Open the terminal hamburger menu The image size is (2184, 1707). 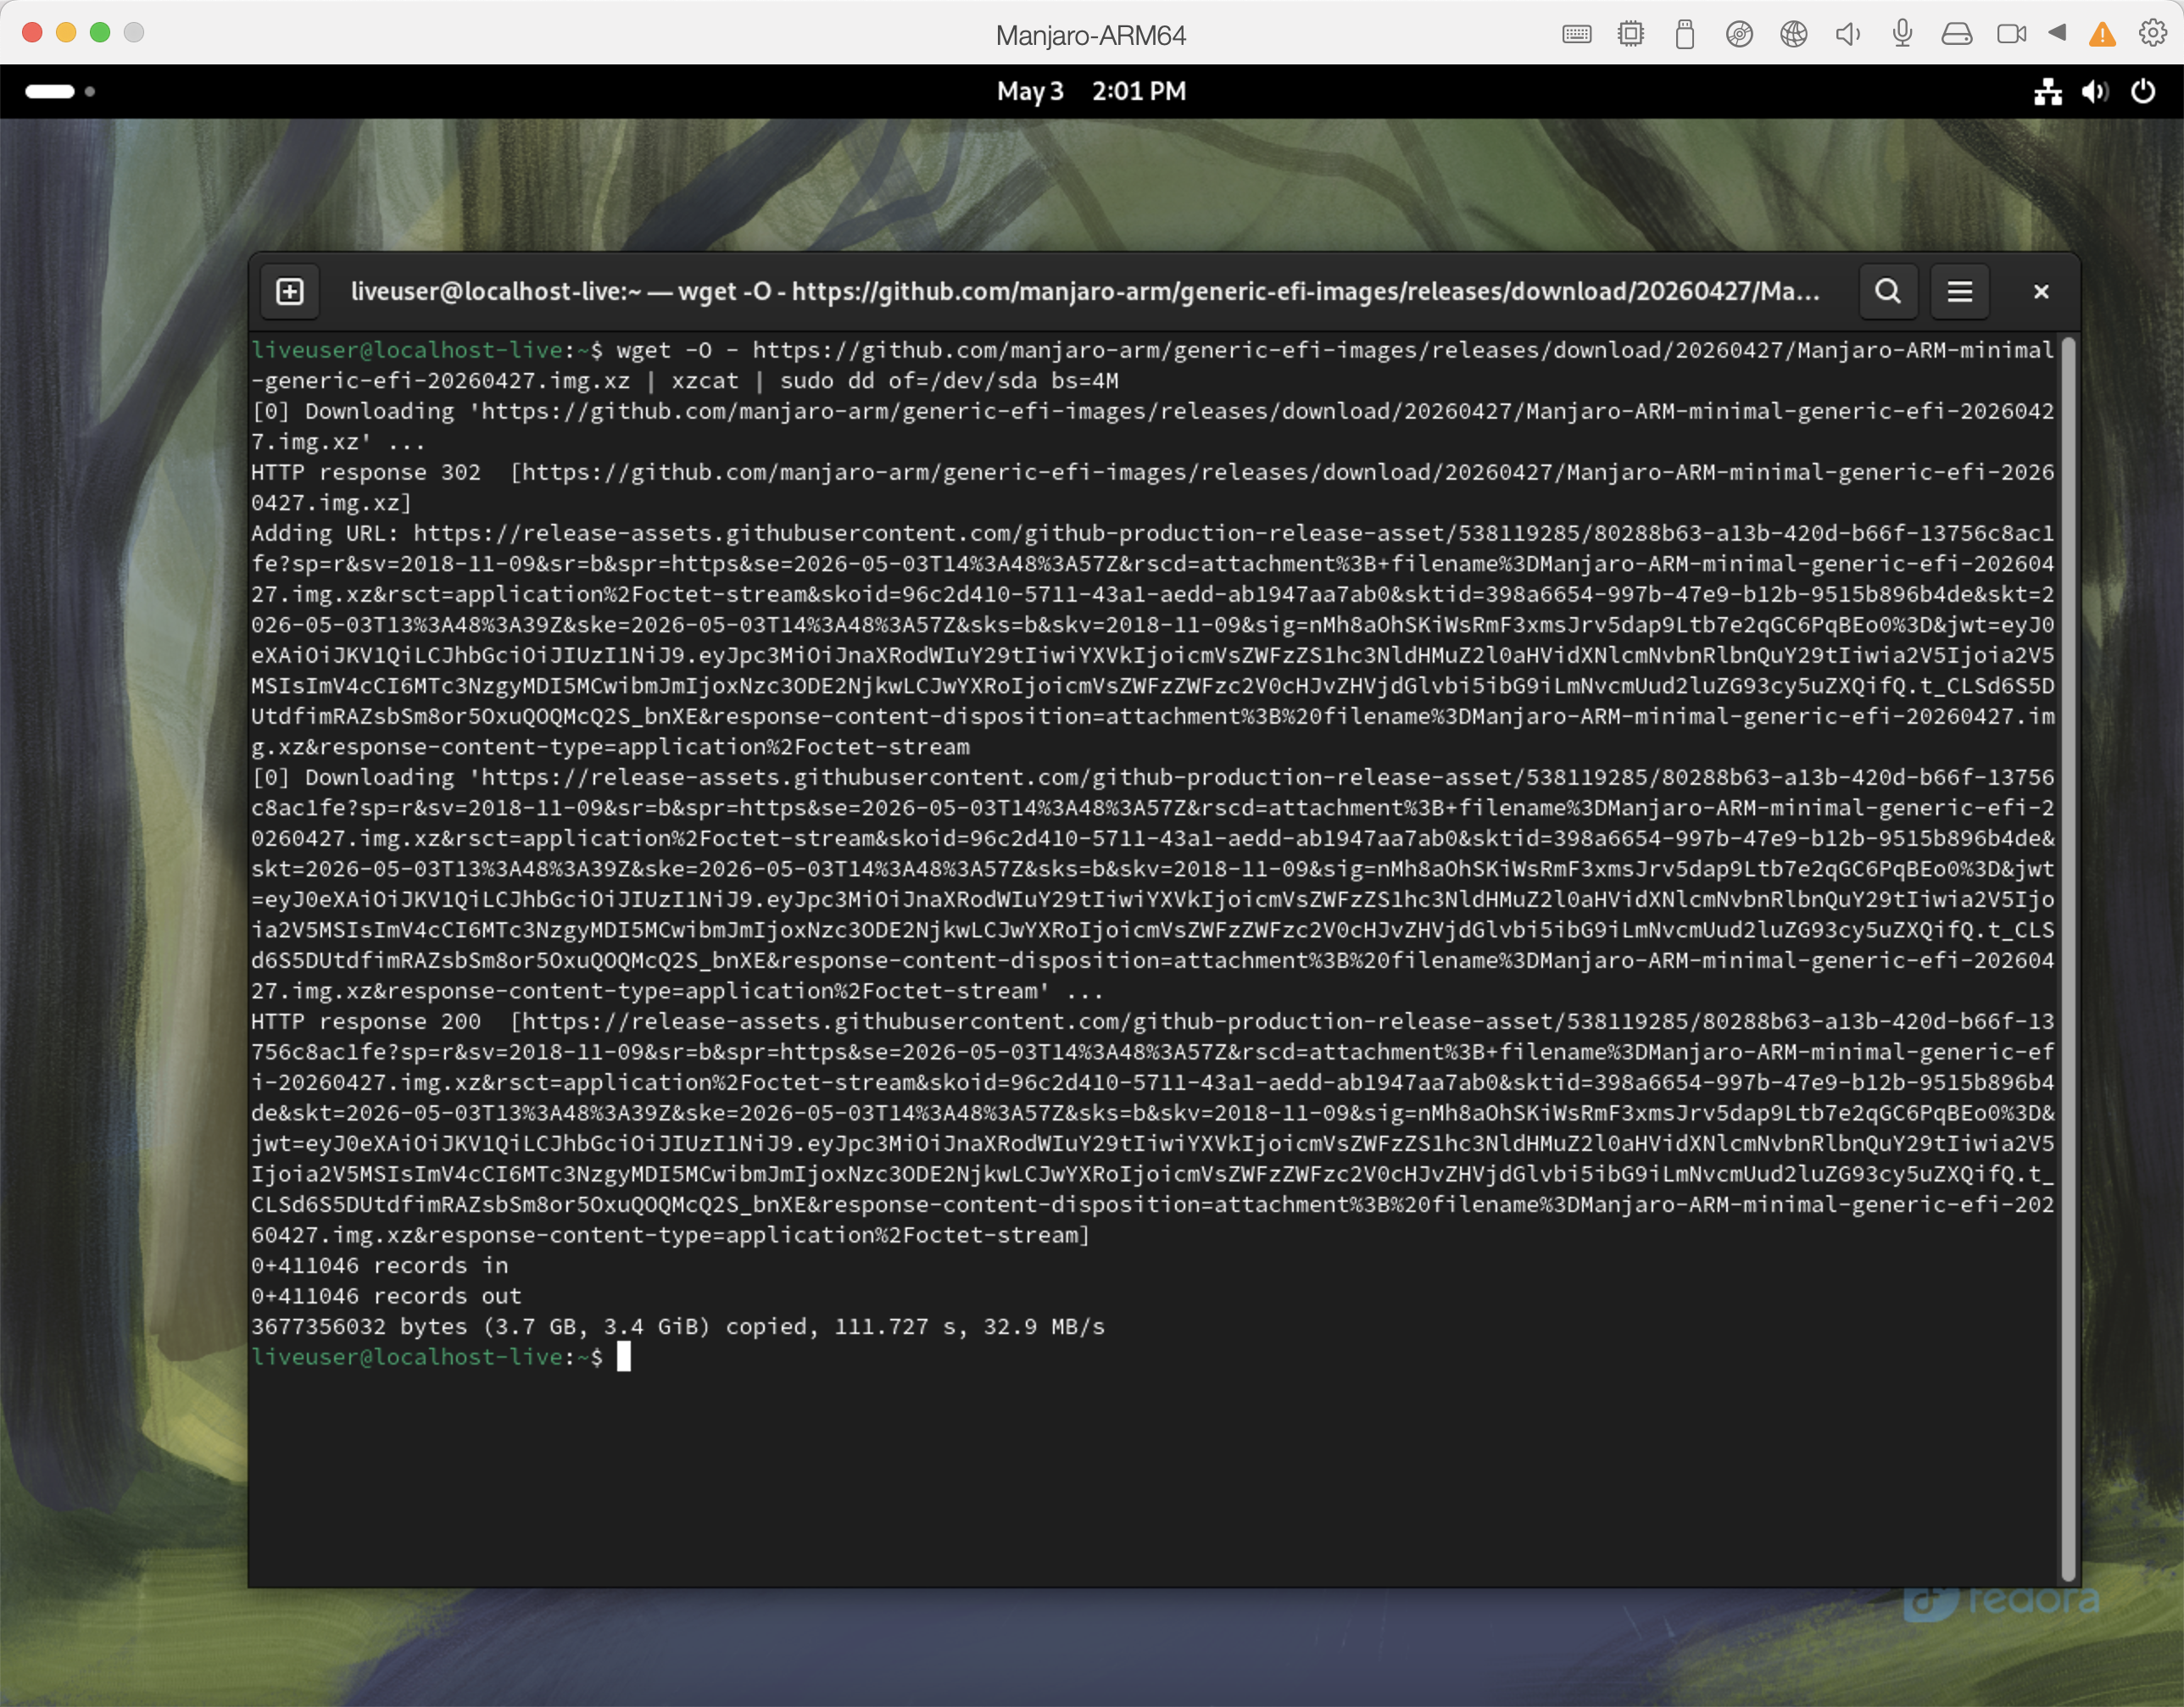[1959, 292]
